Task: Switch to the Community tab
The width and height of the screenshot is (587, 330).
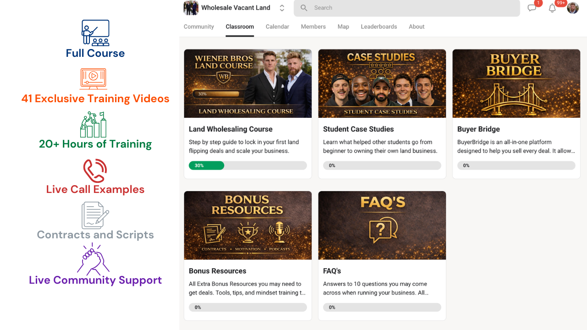Action: [x=199, y=27]
